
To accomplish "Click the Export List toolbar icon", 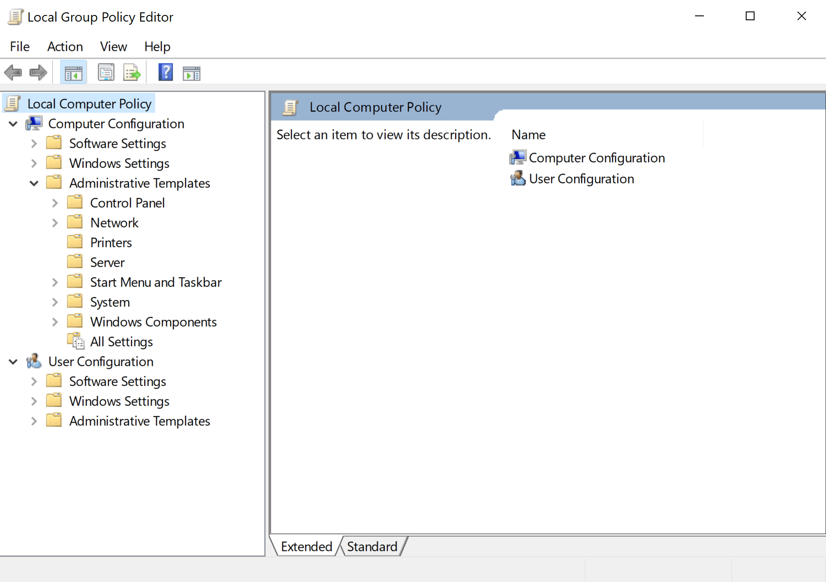I will (131, 72).
